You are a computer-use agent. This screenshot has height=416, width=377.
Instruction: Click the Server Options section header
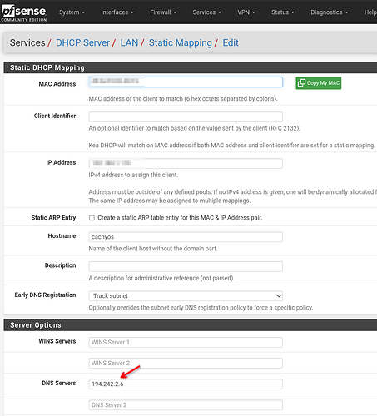click(x=190, y=325)
